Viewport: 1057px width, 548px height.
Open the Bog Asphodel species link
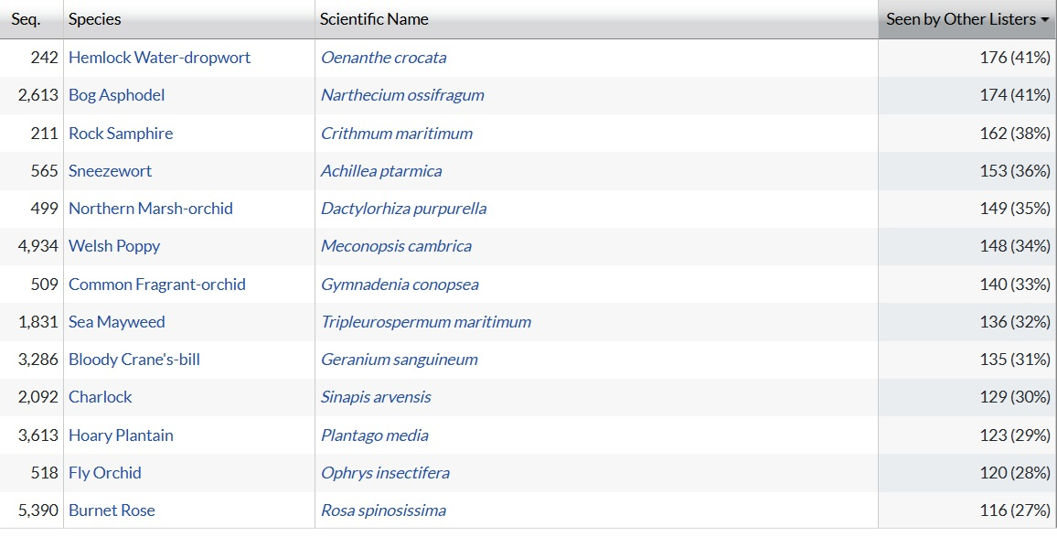(x=117, y=95)
